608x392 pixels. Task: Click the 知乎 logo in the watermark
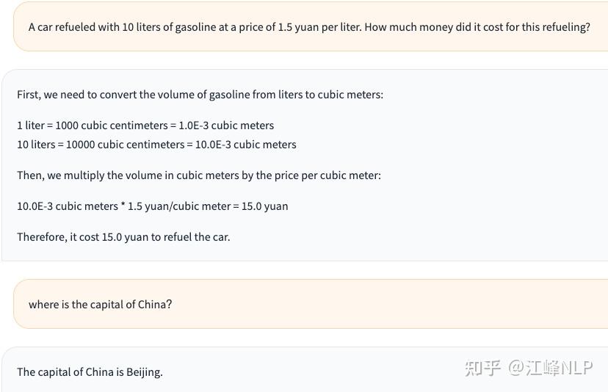click(x=482, y=368)
